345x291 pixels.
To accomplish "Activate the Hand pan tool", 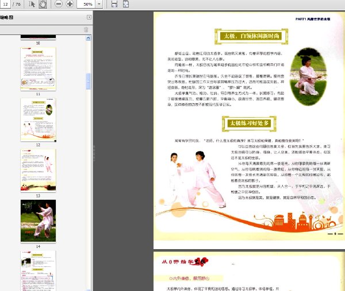I will point(43,4).
